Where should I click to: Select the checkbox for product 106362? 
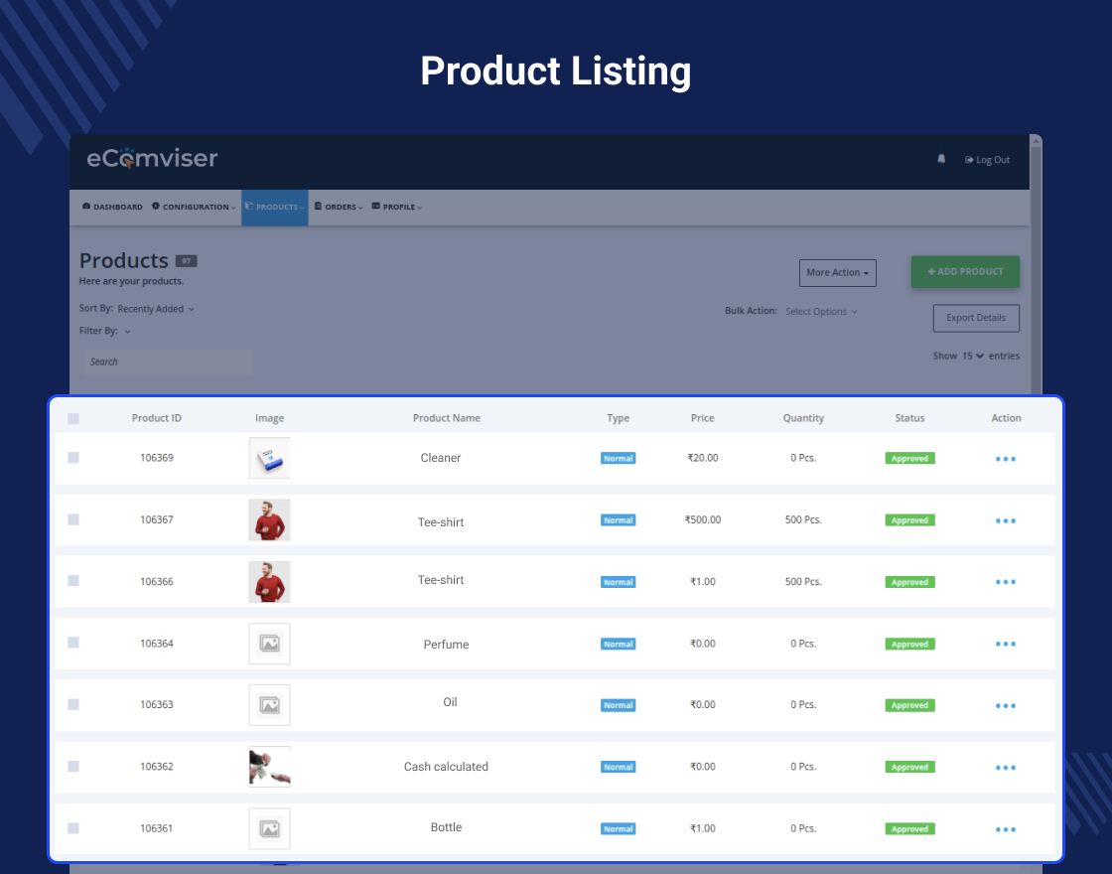73,766
